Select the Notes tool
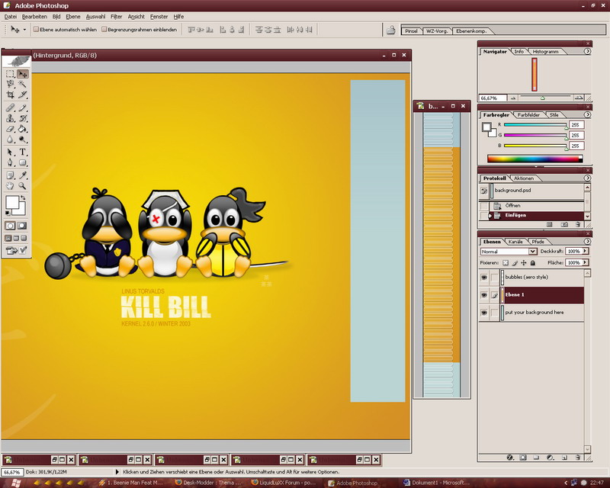 click(x=10, y=175)
